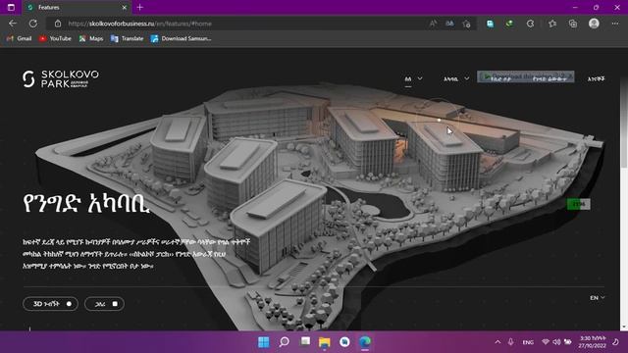Select the 3D view toggle button

tap(50, 304)
